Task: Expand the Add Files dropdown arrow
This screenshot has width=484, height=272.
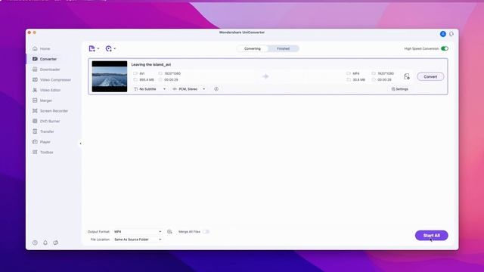Action: [98, 48]
